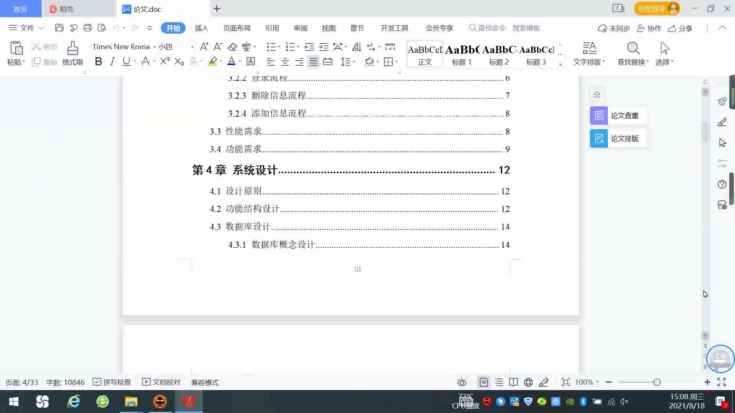Toggle spell check (拼写检查) in status bar
This screenshot has height=413, width=735.
(112, 382)
